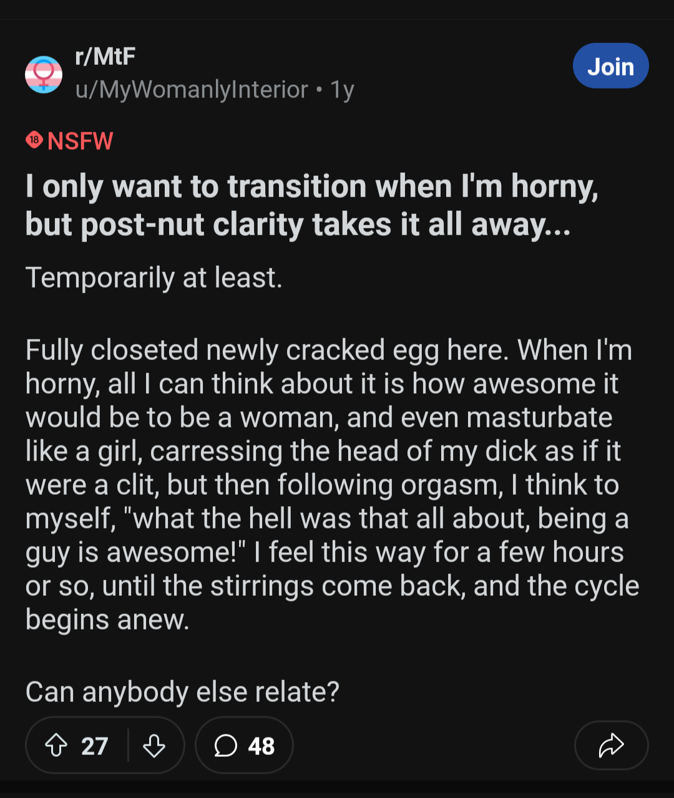
Task: Tap the question "Can anybody else relate?"
Action: [182, 692]
